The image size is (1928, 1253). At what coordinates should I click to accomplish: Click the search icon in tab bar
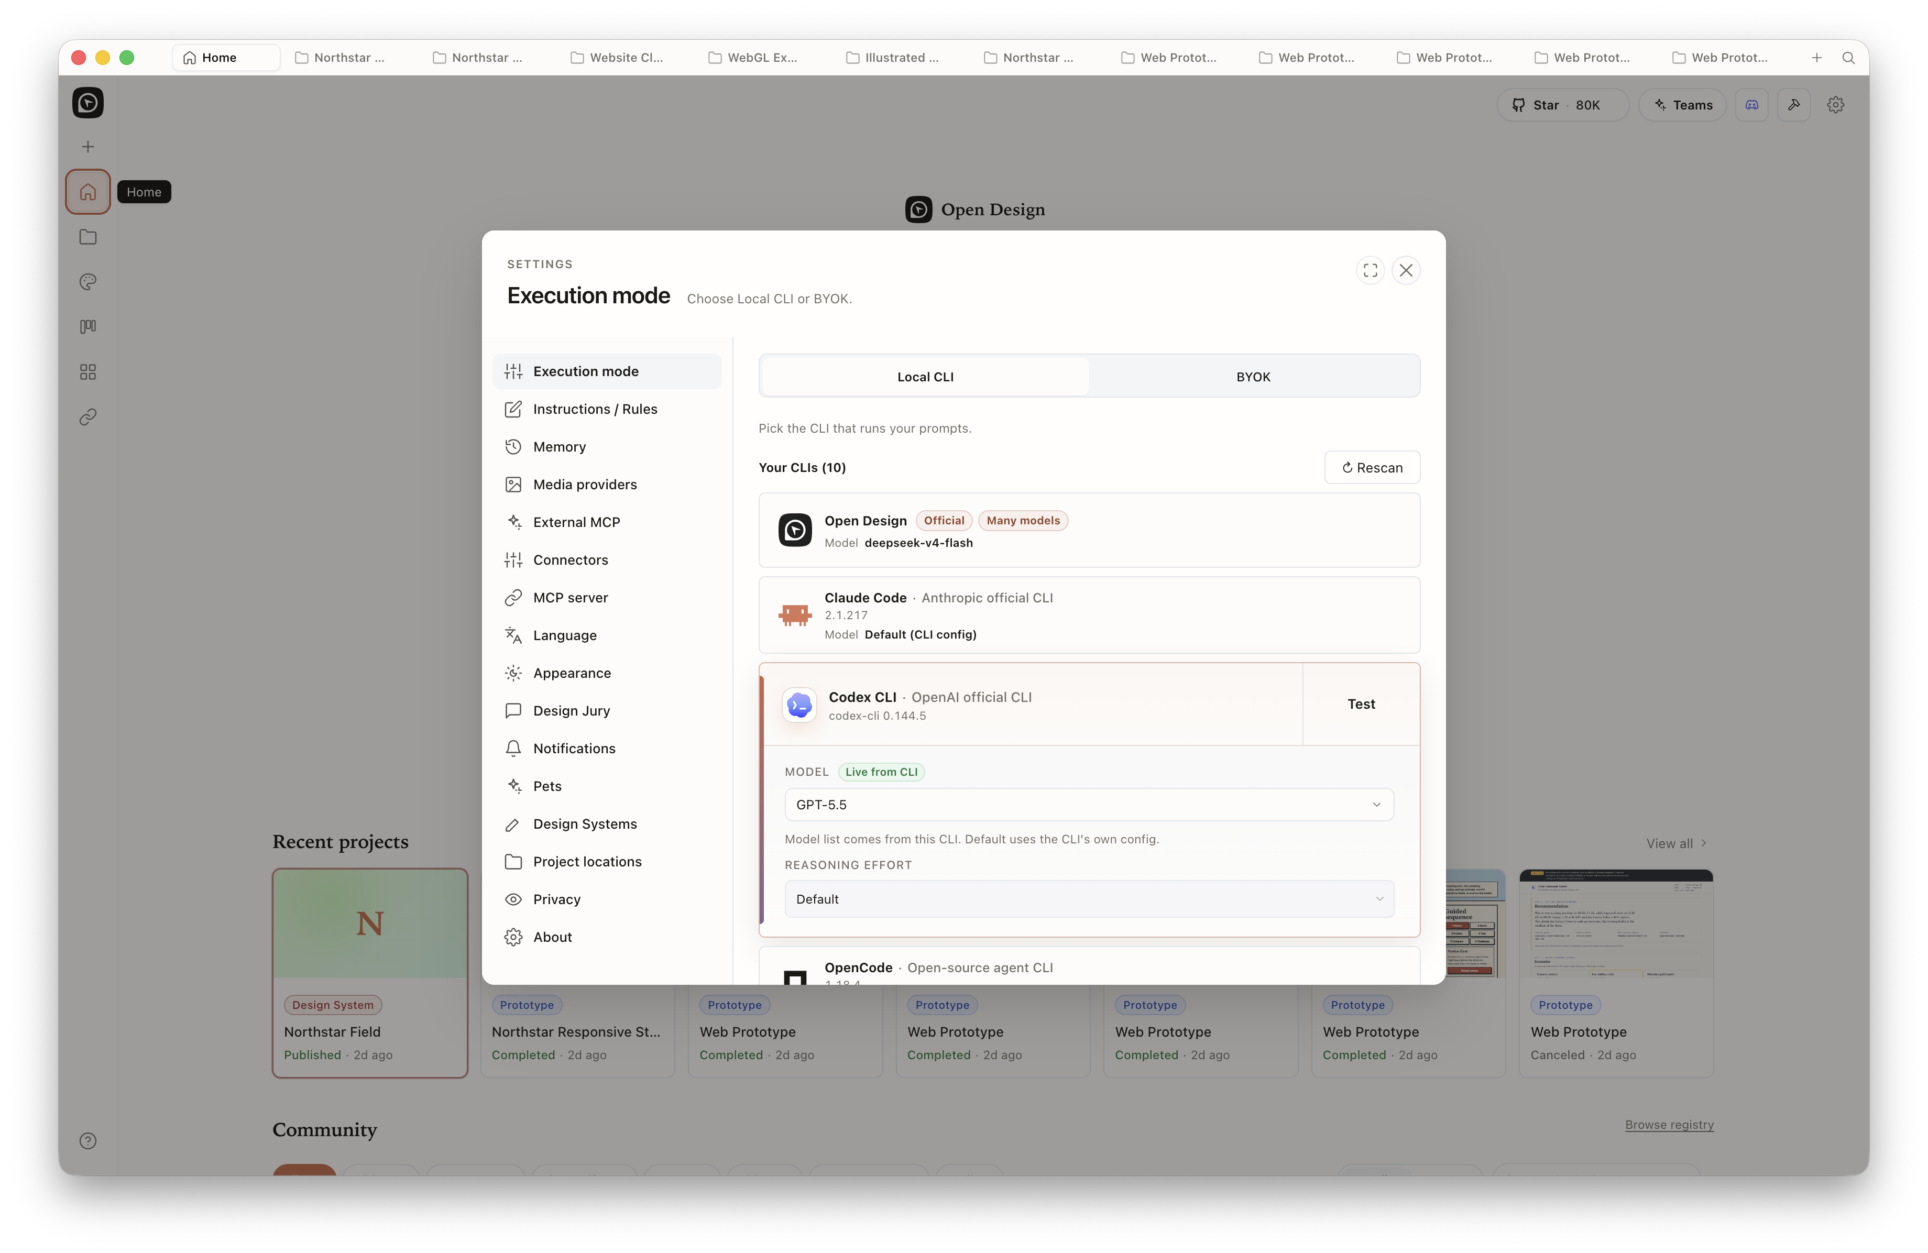click(1848, 58)
